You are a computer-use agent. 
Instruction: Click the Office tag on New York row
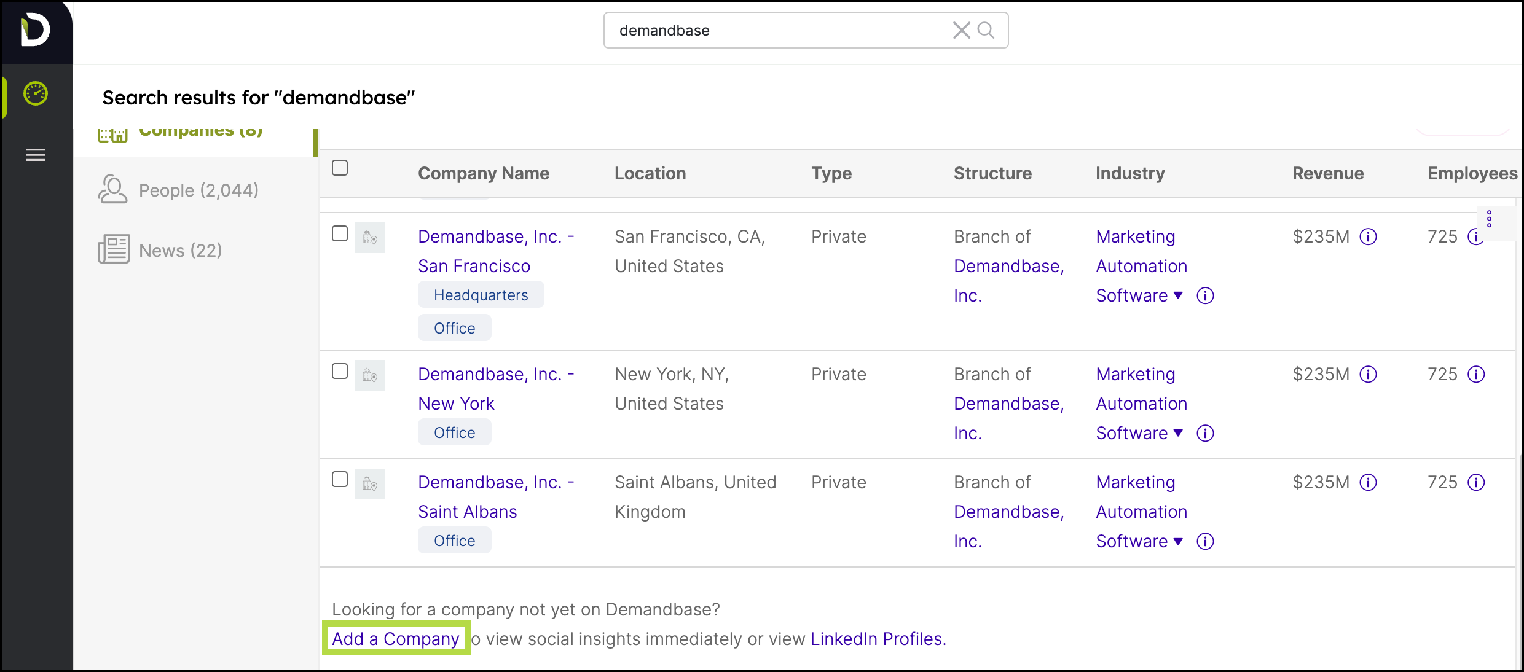coord(455,432)
